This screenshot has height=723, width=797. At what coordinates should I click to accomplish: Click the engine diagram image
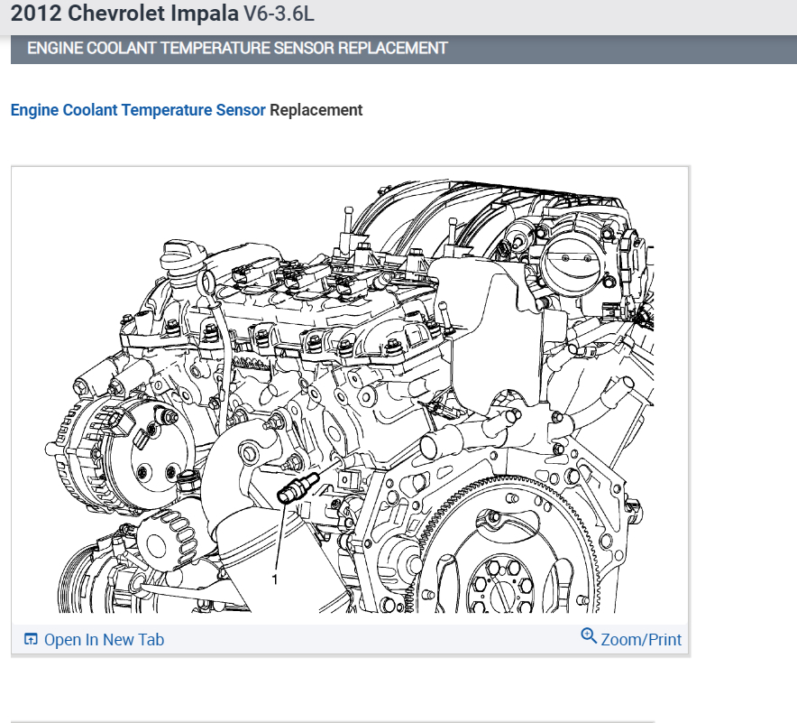pos(349,395)
